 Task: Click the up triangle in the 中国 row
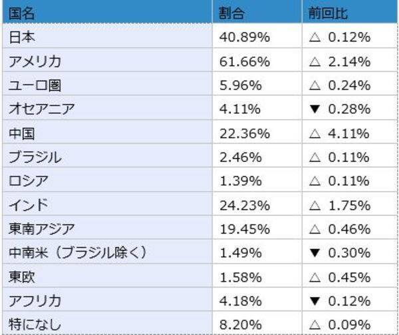(316, 133)
